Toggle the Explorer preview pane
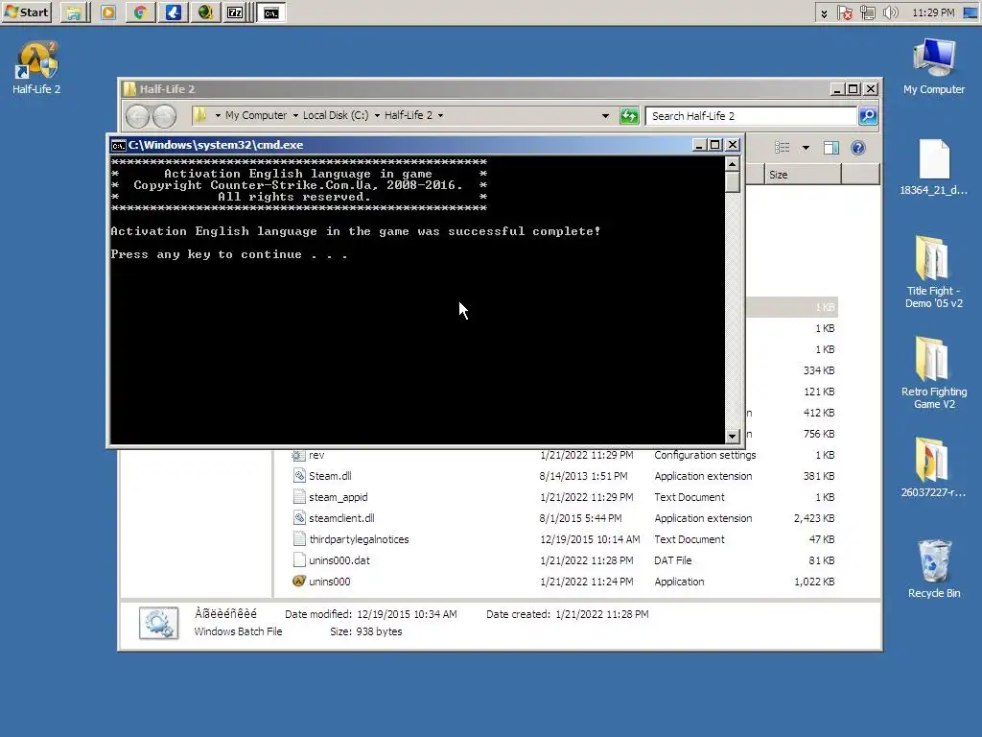This screenshot has width=982, height=737. (x=831, y=148)
